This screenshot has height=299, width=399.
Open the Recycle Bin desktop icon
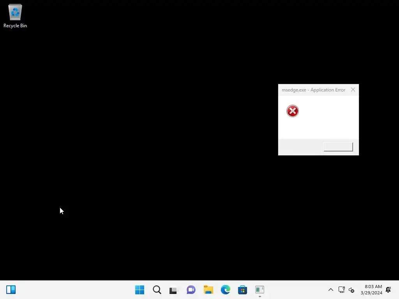pos(15,16)
